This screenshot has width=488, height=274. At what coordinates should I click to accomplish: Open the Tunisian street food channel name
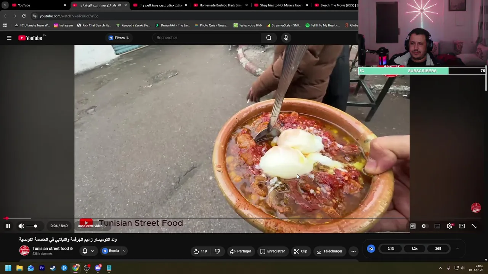coord(51,249)
